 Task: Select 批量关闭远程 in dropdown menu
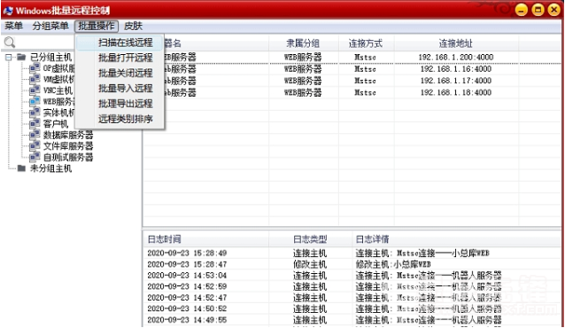[x=126, y=73]
